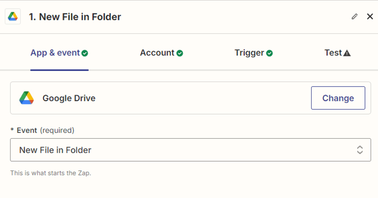
Task: Click the help text about starting Zap
Action: tap(50, 173)
